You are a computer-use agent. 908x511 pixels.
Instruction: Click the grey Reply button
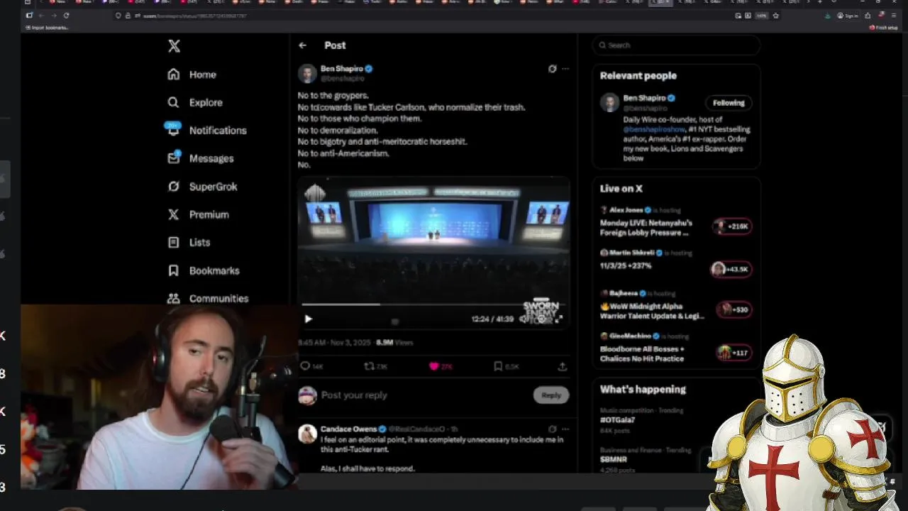tap(551, 395)
